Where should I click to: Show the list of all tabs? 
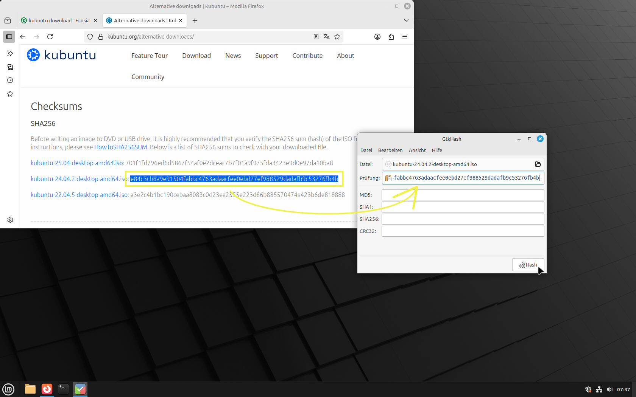406,20
